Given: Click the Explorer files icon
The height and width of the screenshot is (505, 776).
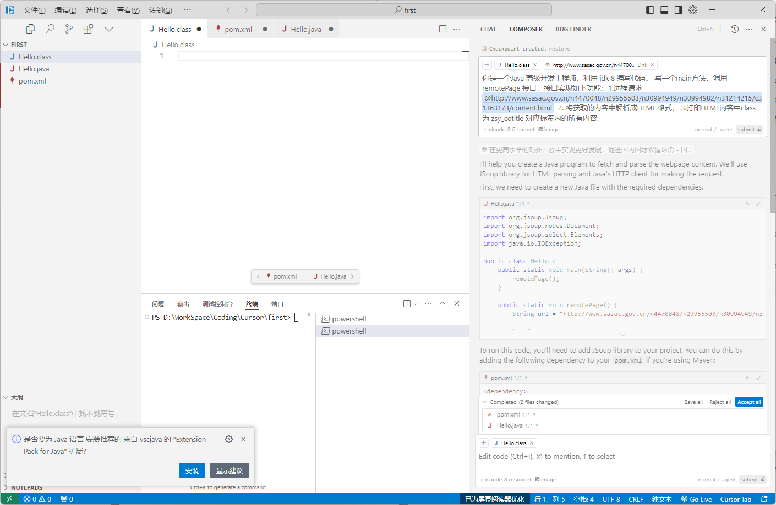Looking at the screenshot, I should click(x=30, y=29).
